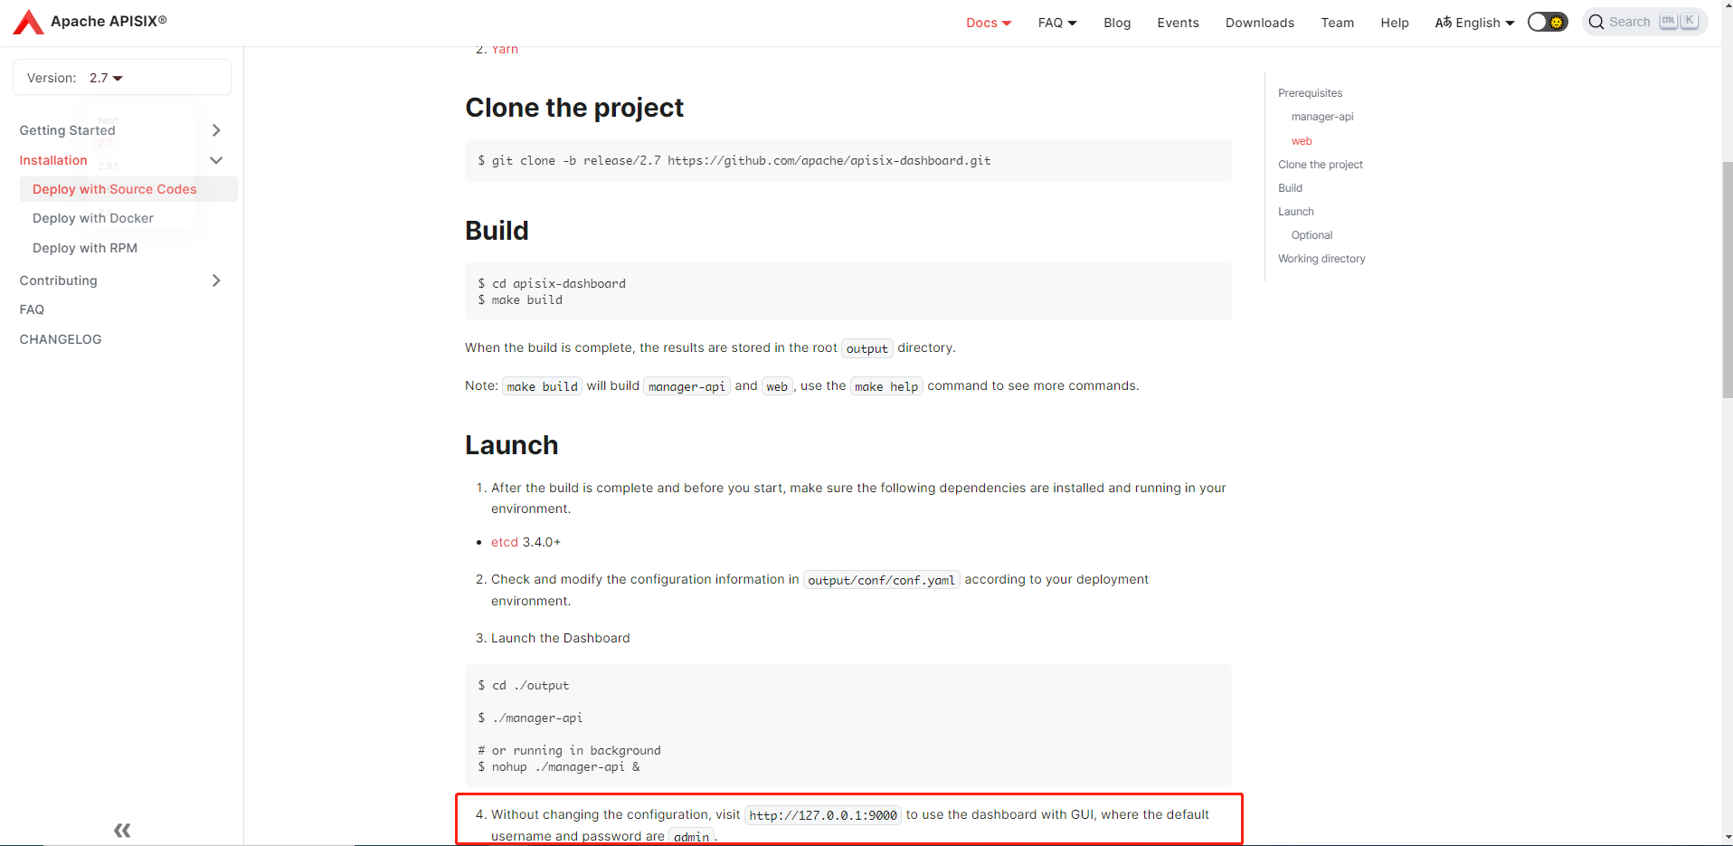Jump to Optional in table of contents

coord(1312,235)
